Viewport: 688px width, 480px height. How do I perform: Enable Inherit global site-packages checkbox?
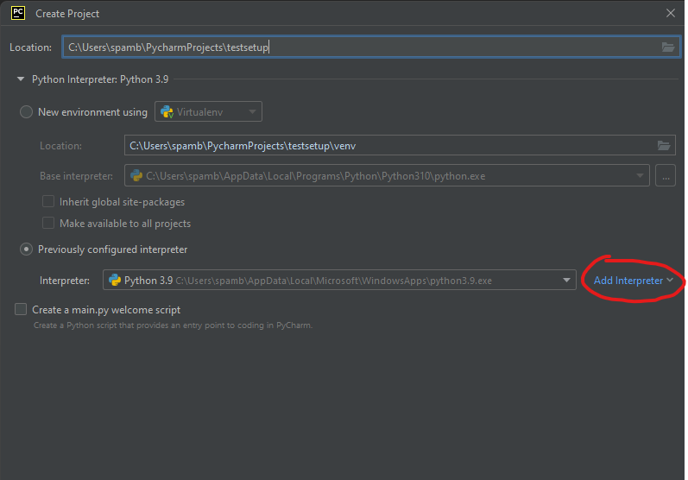(48, 201)
